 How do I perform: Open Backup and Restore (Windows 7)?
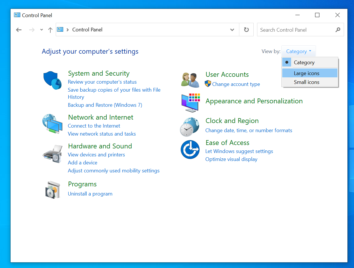pos(105,105)
